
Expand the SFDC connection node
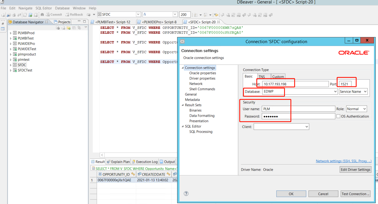pyautogui.click(x=11, y=65)
